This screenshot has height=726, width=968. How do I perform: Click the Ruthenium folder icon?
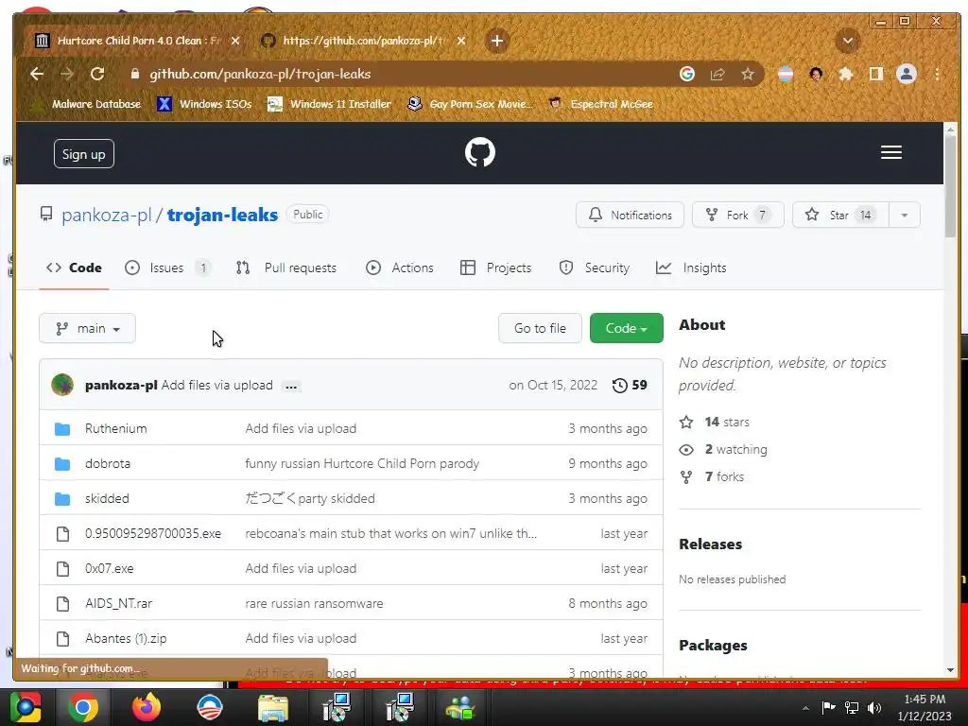click(x=62, y=428)
